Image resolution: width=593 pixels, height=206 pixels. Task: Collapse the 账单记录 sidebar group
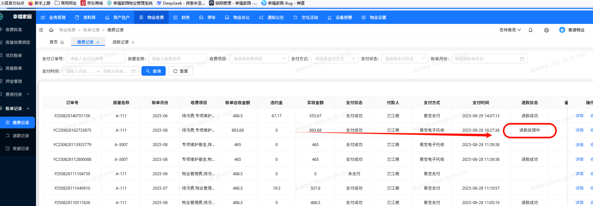[x=28, y=108]
